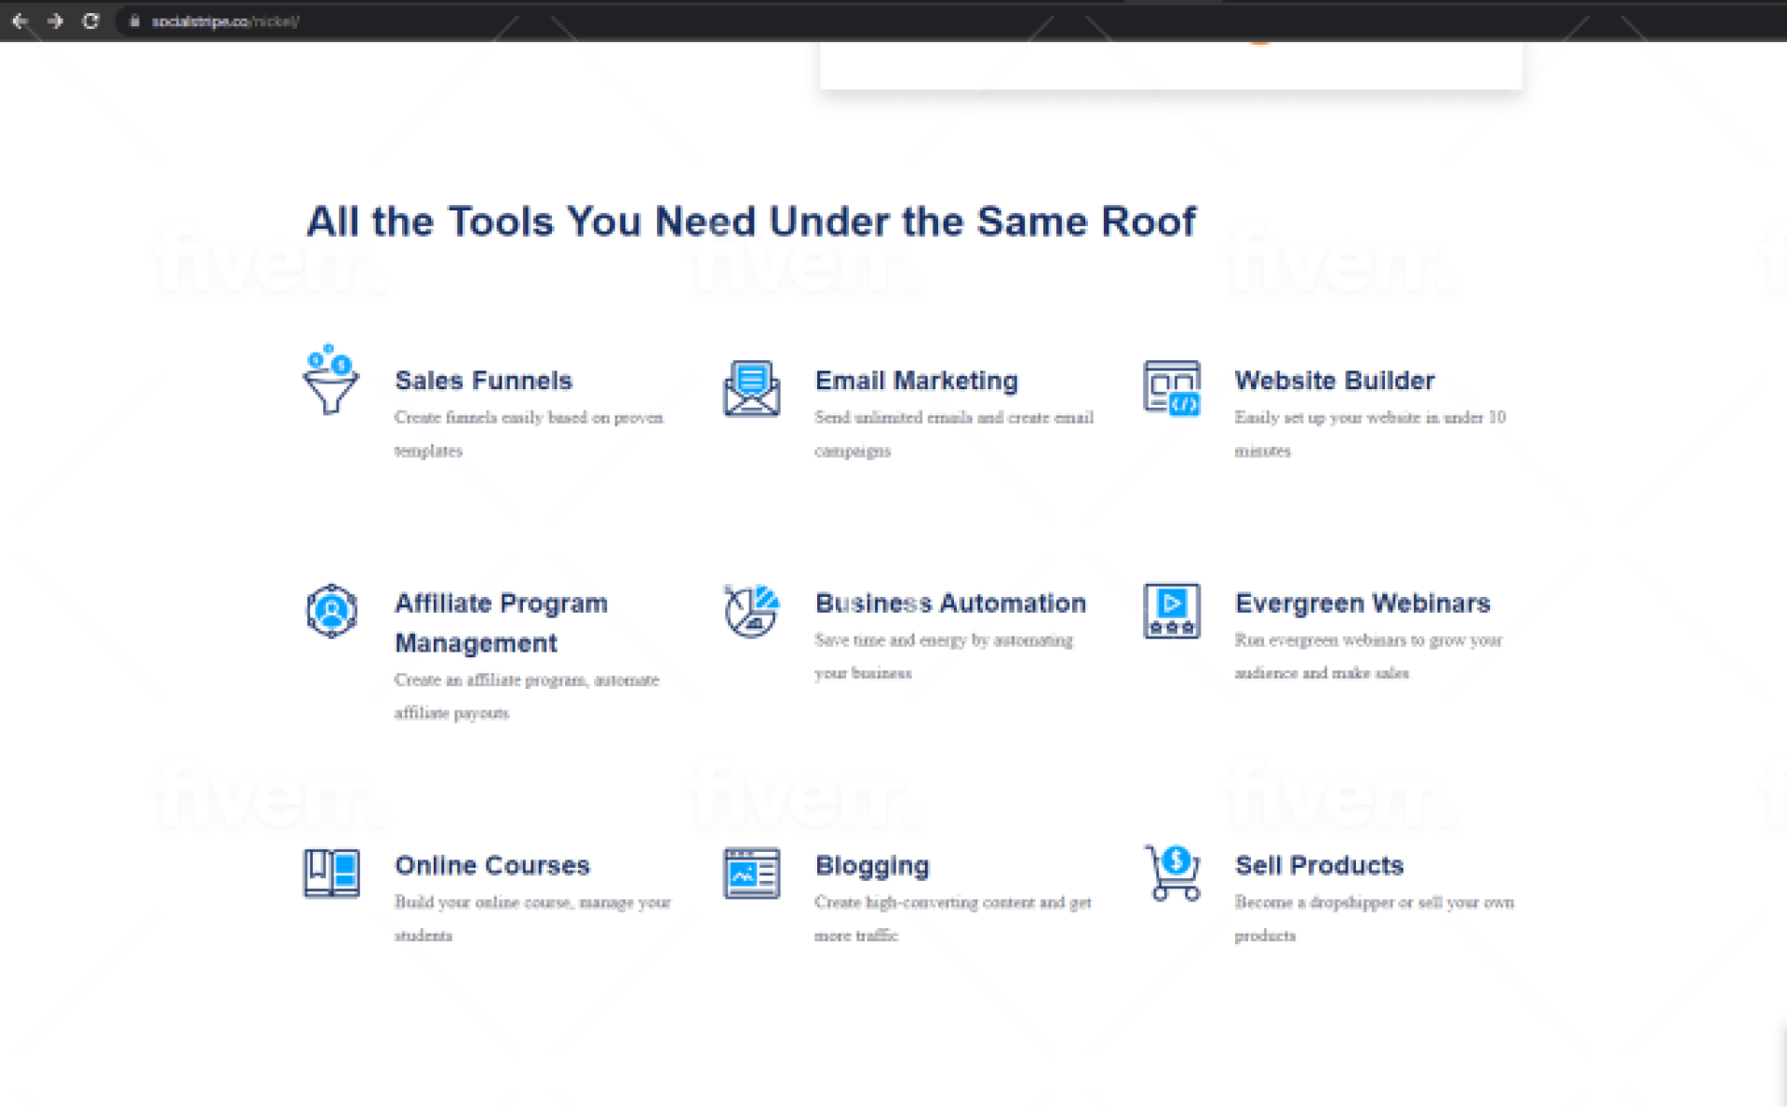Reload the page with refresh button
The height and width of the screenshot is (1107, 1787).
click(90, 20)
